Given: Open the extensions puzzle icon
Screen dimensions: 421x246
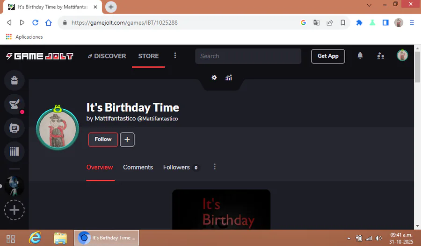Looking at the screenshot, I should point(359,22).
